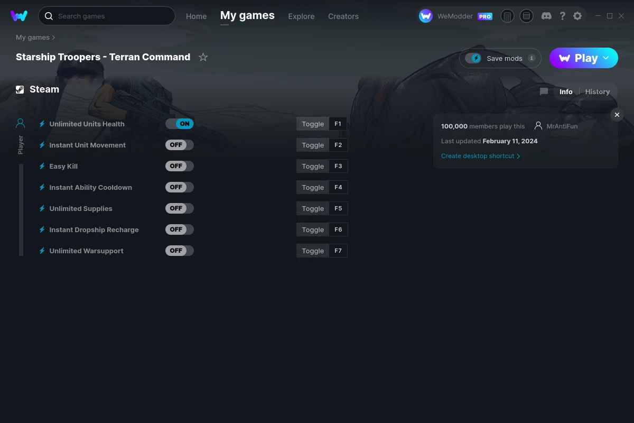
Task: Click the chevron after My games breadcrumb
Action: [53, 38]
